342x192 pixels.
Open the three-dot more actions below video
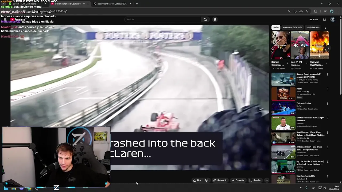click(266, 180)
